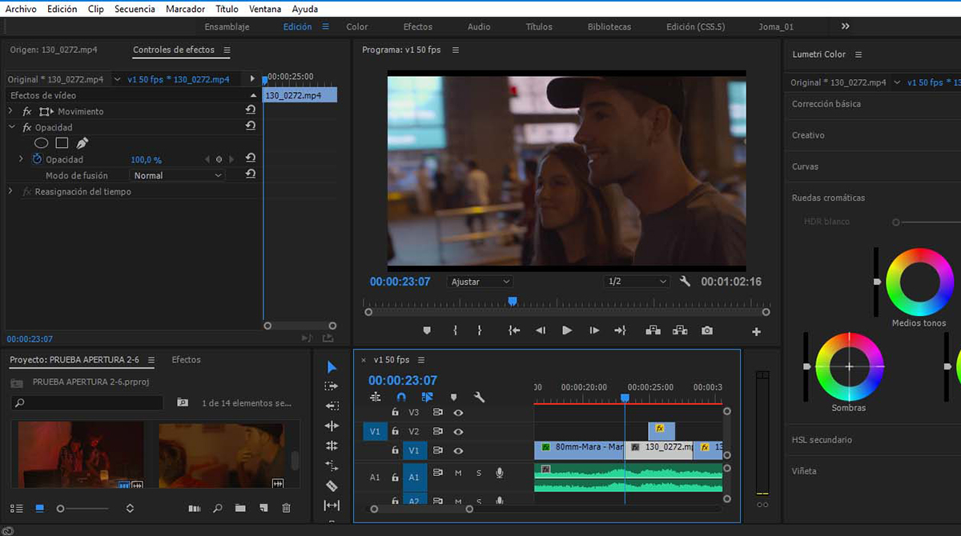The width and height of the screenshot is (961, 536).
Task: Show more workspaces with the double chevron
Action: [x=845, y=26]
